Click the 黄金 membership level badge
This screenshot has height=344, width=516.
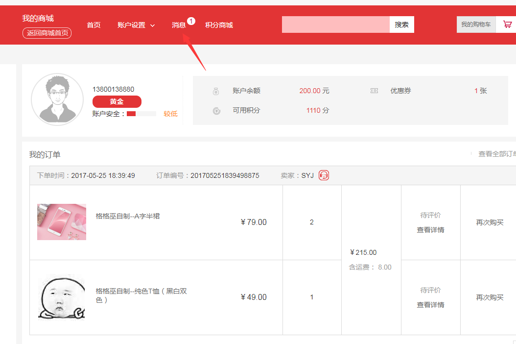coord(117,101)
